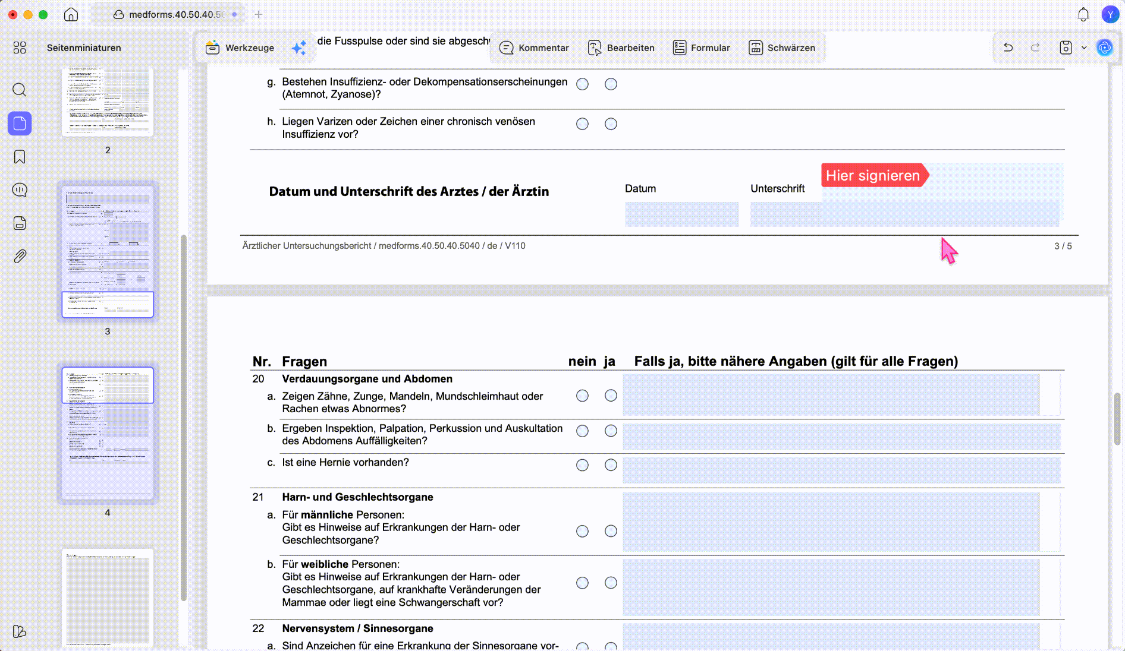Image resolution: width=1125 pixels, height=651 pixels.
Task: Open page 4 thumbnail
Action: click(x=108, y=433)
